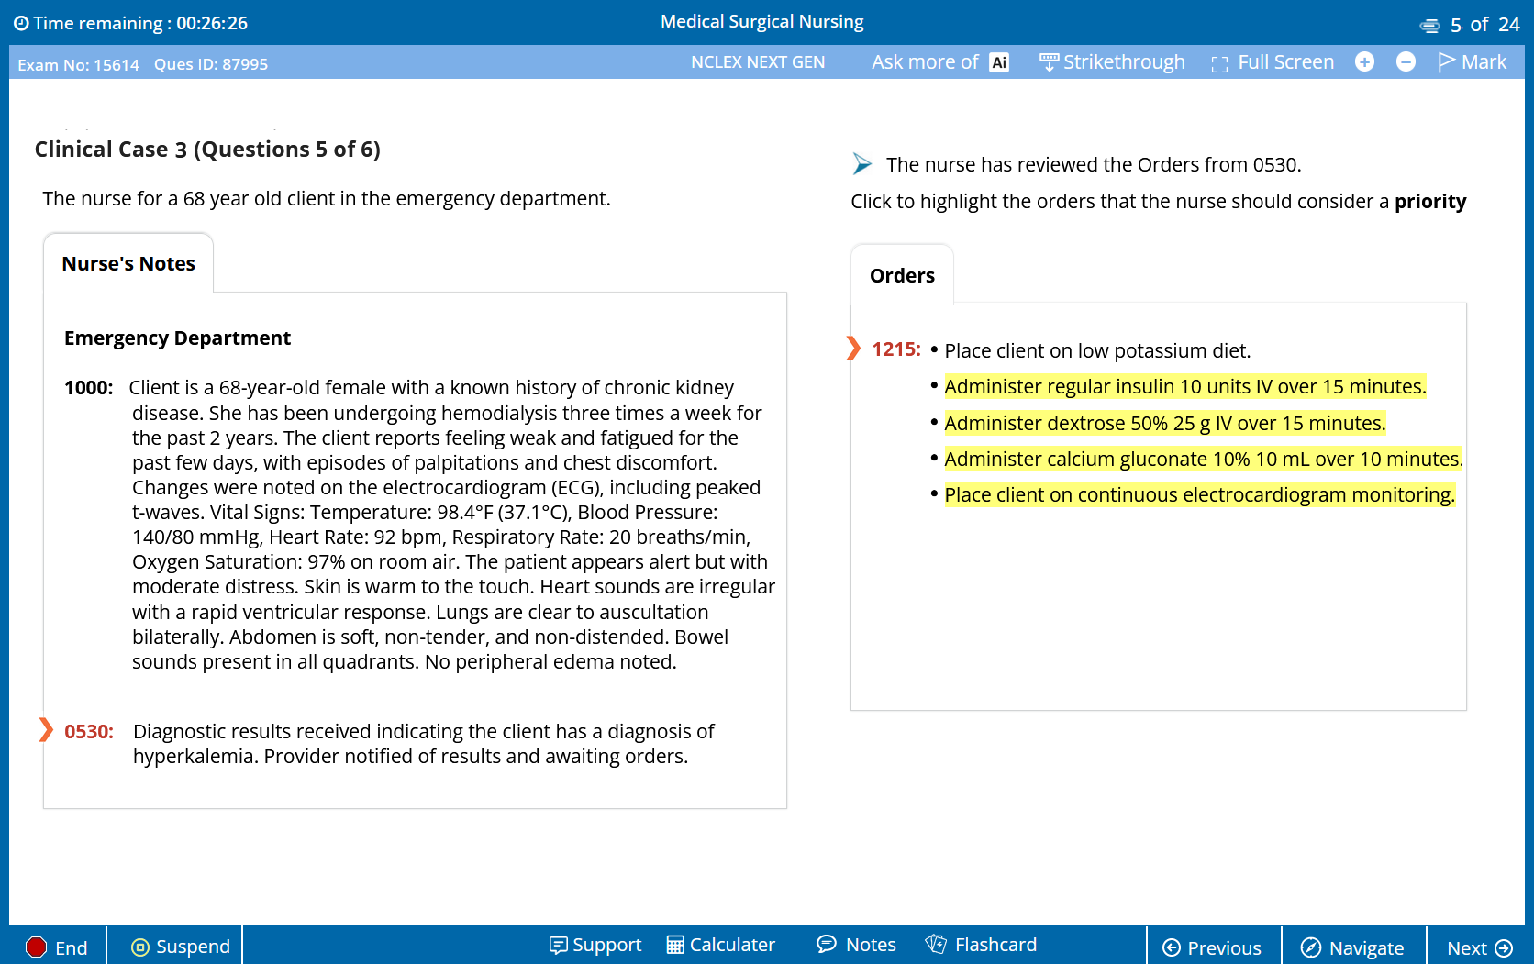Image resolution: width=1534 pixels, height=964 pixels.
Task: Click the 0530 time entry label
Action: point(89,731)
